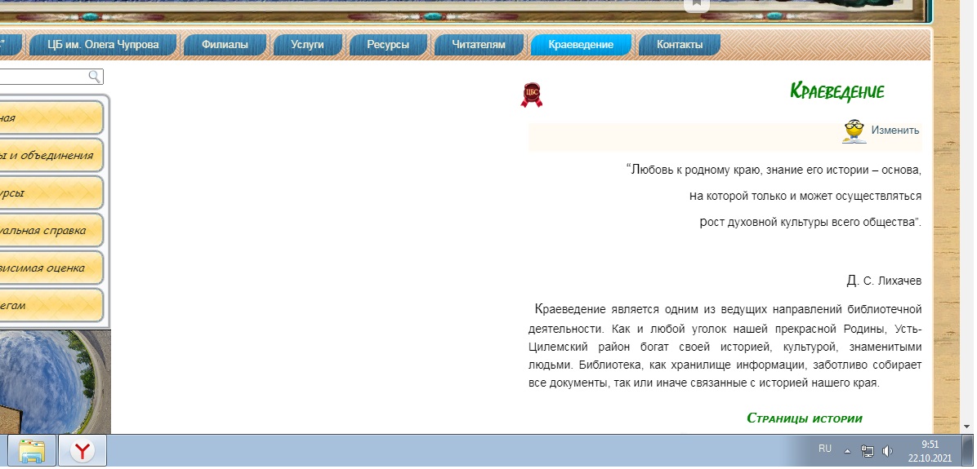Click the Краеведение page title

pos(836,92)
